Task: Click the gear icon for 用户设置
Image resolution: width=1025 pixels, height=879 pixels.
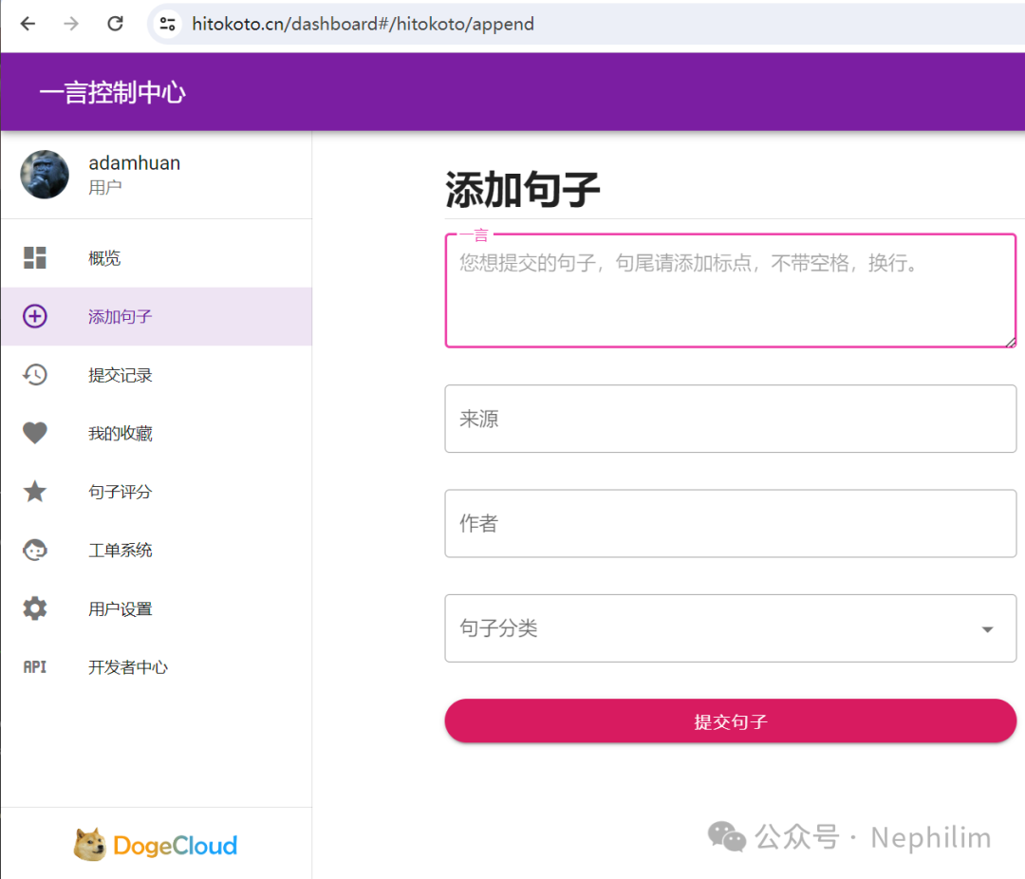Action: click(35, 608)
